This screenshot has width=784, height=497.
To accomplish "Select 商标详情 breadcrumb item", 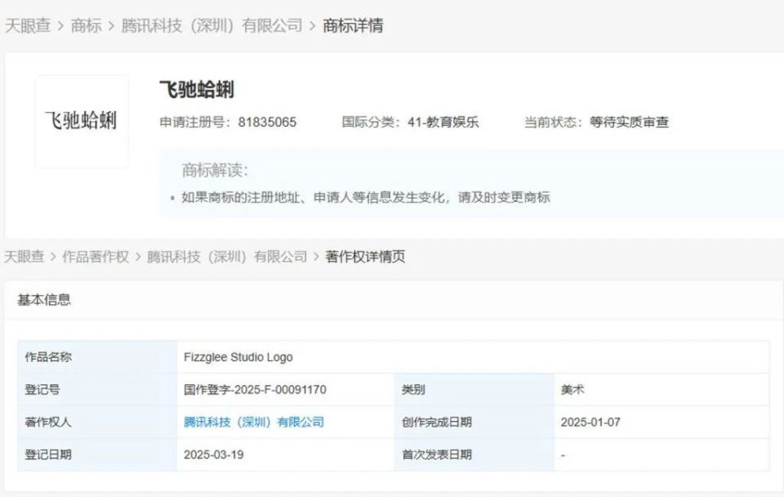I will (x=353, y=25).
